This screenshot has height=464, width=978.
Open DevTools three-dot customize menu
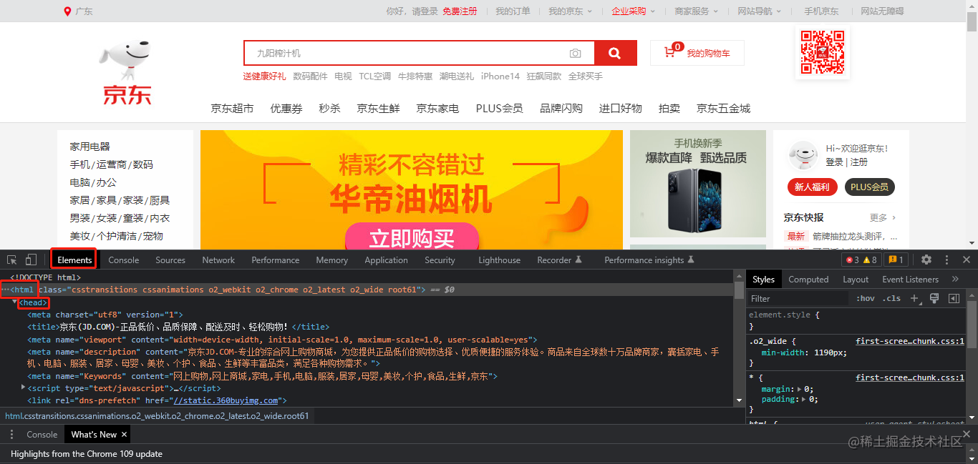(x=946, y=260)
